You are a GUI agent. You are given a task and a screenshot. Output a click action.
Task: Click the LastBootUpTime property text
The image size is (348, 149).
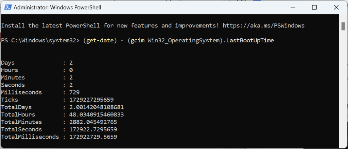pyautogui.click(x=253, y=41)
